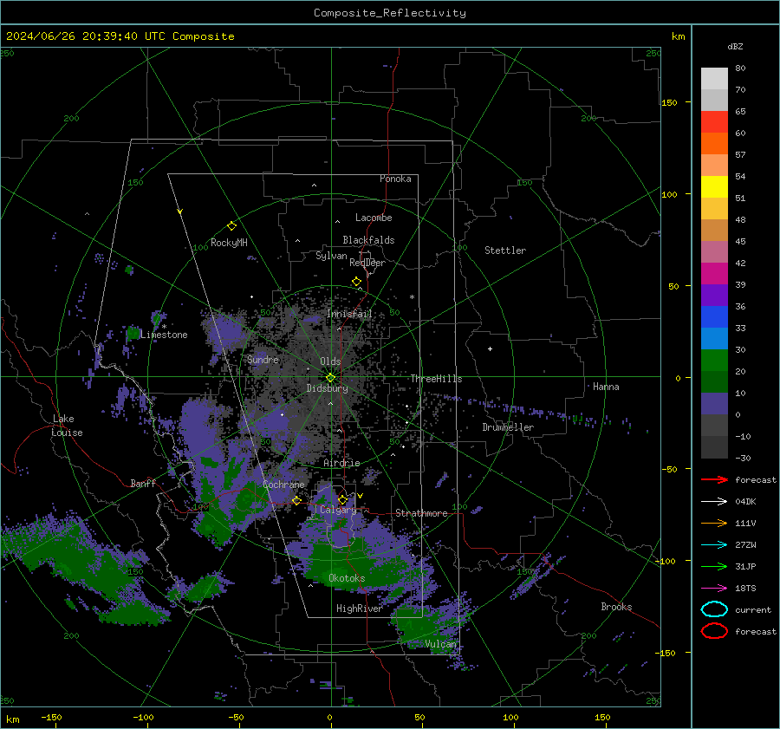Click the yellow radar center diamond at Olds
Viewport: 780px width, 729px height.
pos(330,378)
